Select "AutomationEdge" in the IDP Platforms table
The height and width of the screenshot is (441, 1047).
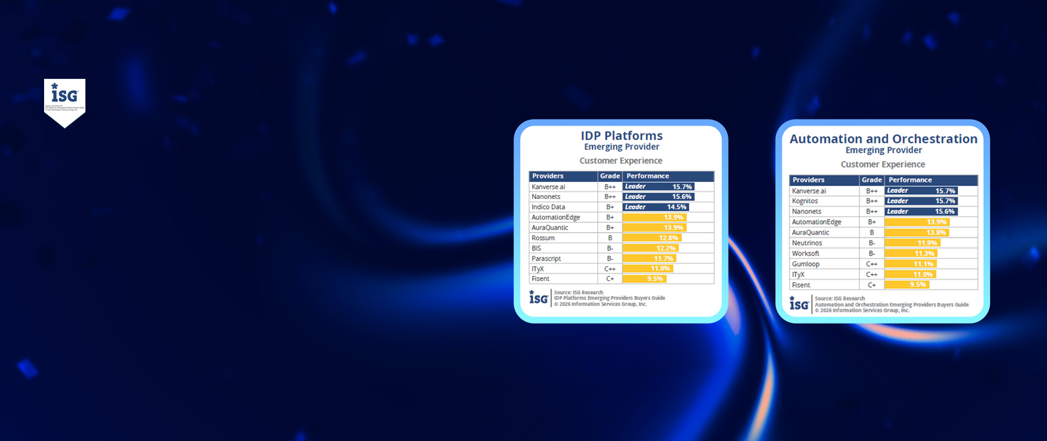pos(556,218)
